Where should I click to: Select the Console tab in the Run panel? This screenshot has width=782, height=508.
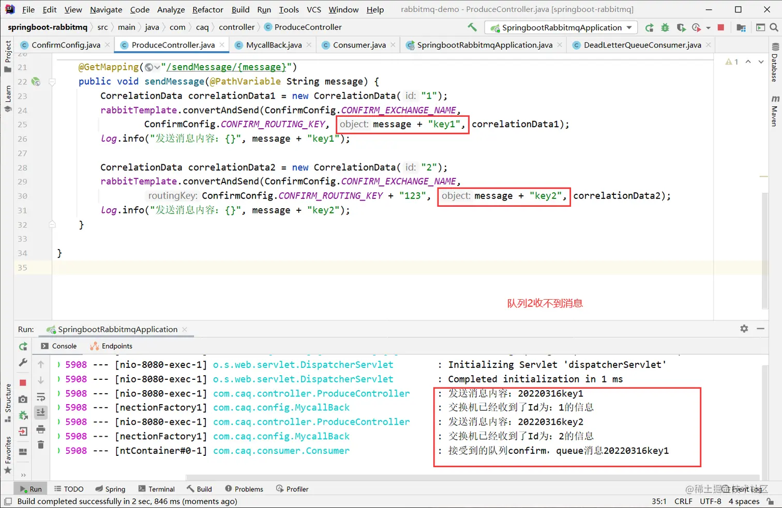pyautogui.click(x=59, y=346)
